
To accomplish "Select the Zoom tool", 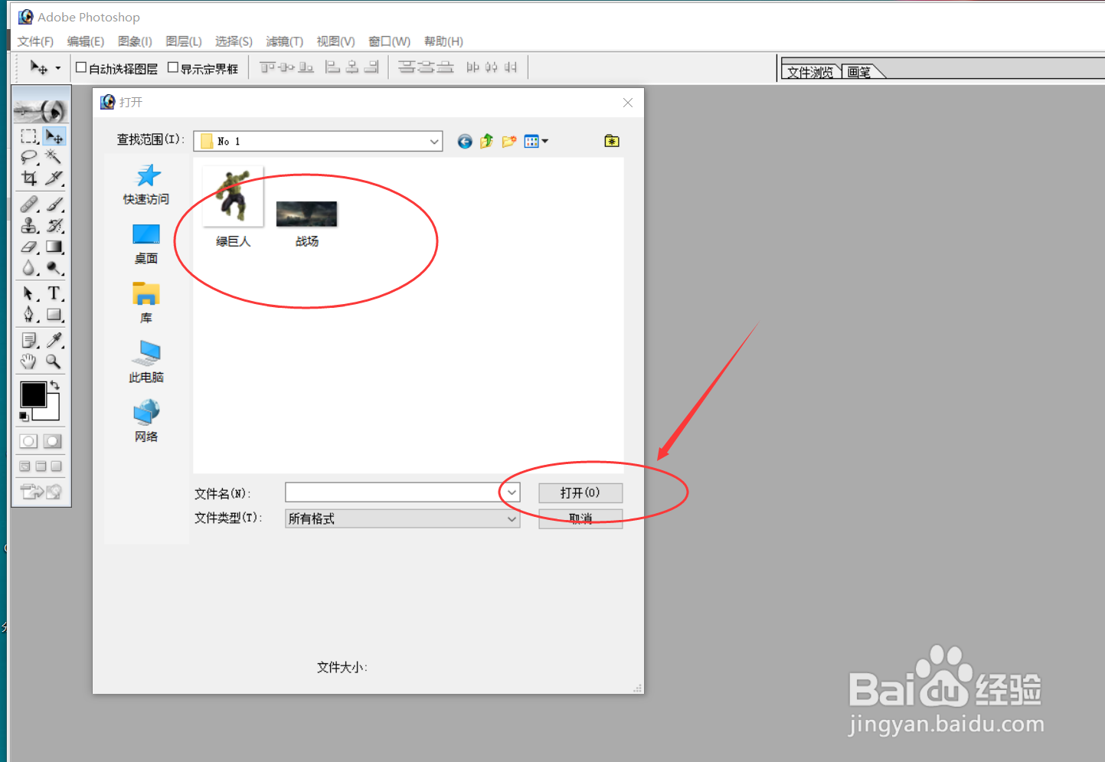I will (x=54, y=361).
